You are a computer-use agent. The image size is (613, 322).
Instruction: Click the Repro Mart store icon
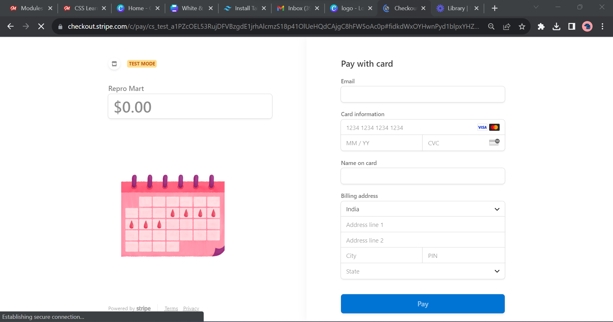[114, 64]
